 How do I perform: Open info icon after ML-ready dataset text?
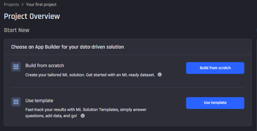point(160,75)
